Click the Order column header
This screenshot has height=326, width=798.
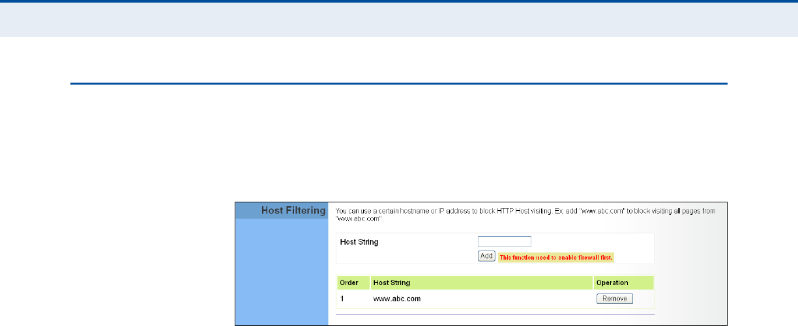353,282
